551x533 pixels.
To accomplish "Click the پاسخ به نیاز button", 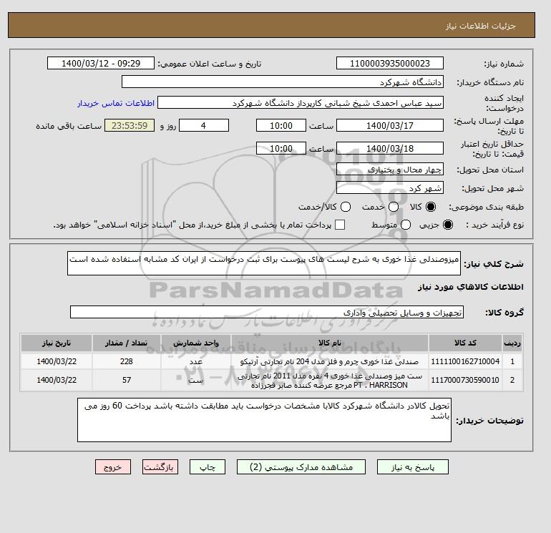I will (413, 467).
